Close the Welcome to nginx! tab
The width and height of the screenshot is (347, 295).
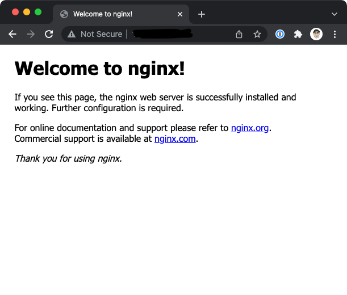[180, 14]
